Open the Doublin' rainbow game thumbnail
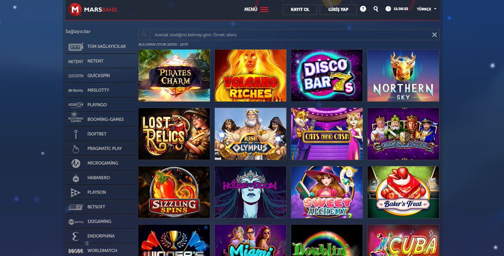 point(327,240)
